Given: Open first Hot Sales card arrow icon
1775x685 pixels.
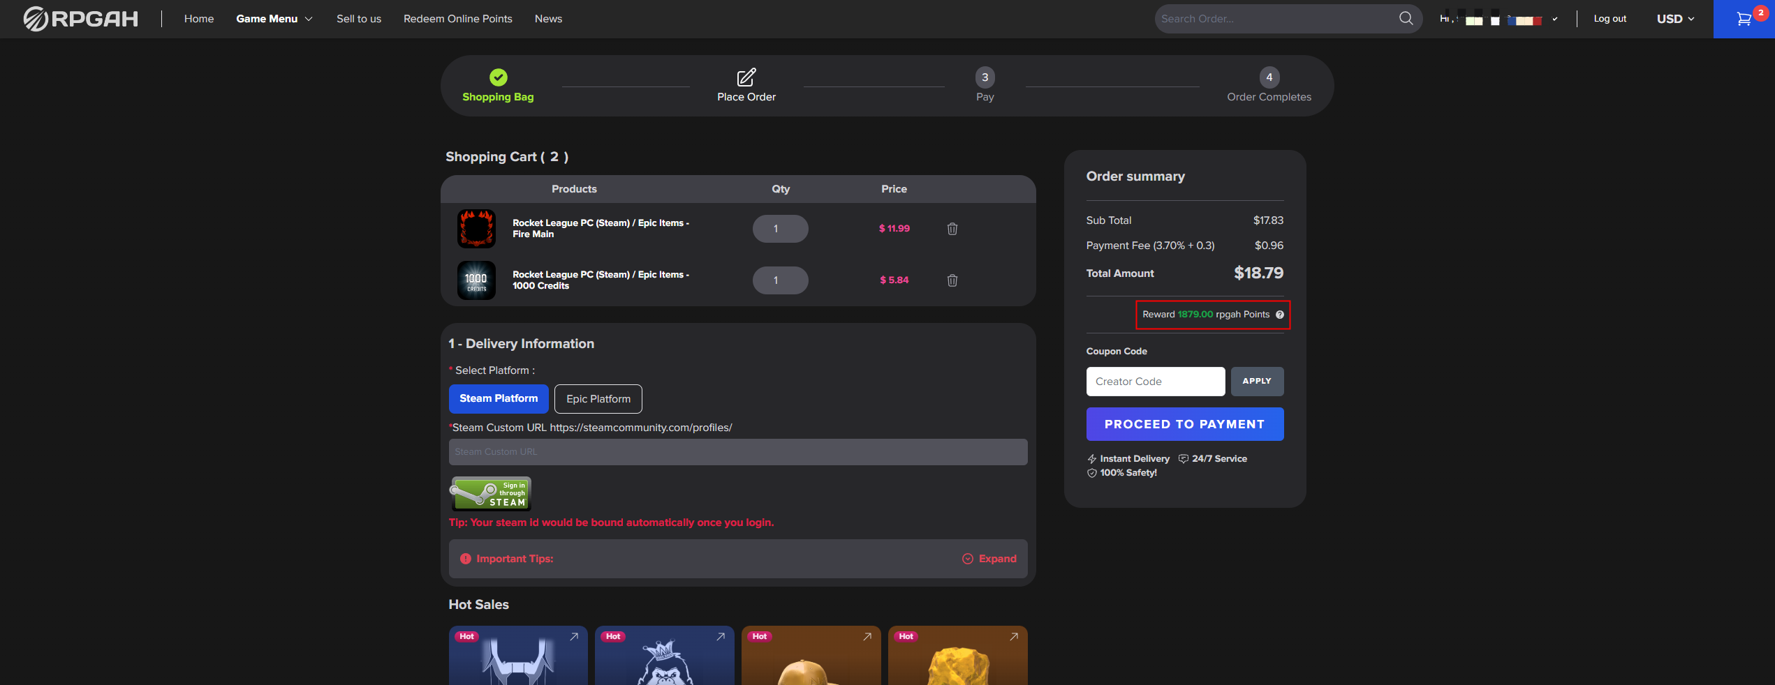Looking at the screenshot, I should pyautogui.click(x=574, y=636).
